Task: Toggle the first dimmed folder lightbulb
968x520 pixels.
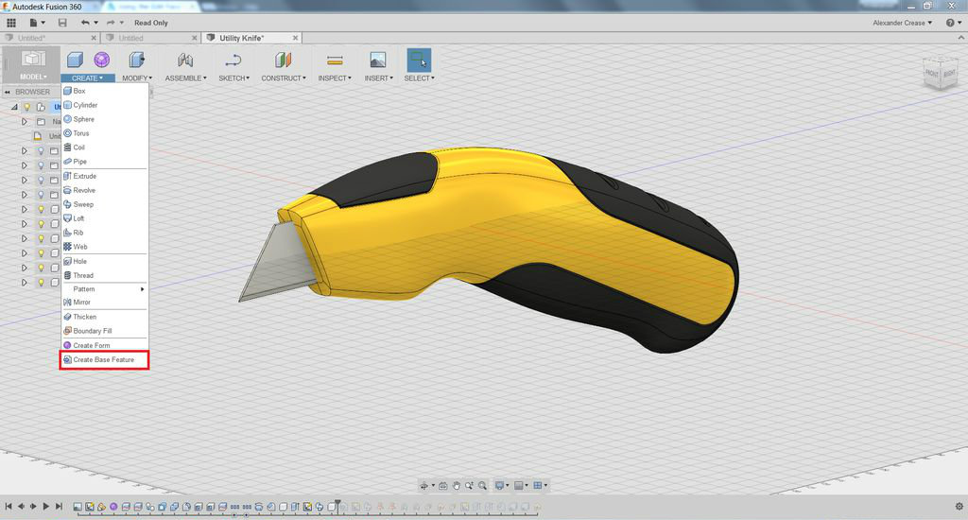Action: coord(41,150)
